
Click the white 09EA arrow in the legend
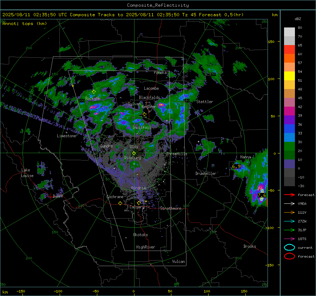tap(289, 204)
